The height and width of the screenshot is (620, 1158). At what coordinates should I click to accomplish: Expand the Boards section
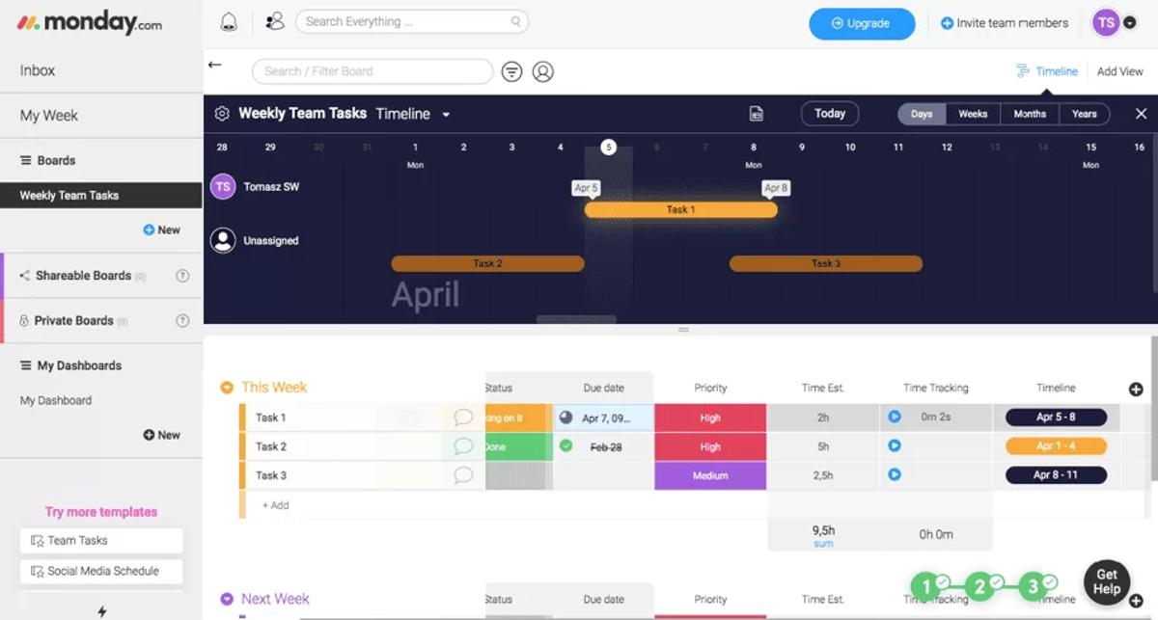(x=47, y=161)
